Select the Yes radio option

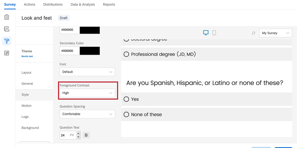pyautogui.click(x=126, y=99)
